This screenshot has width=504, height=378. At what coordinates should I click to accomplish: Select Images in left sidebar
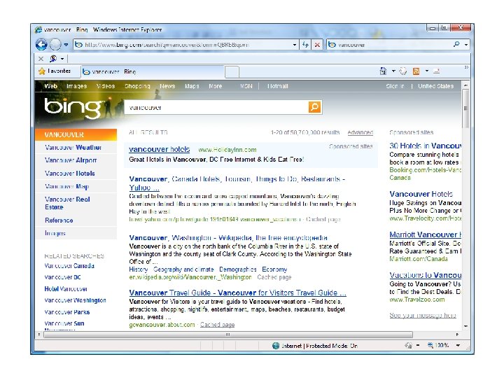tap(55, 233)
